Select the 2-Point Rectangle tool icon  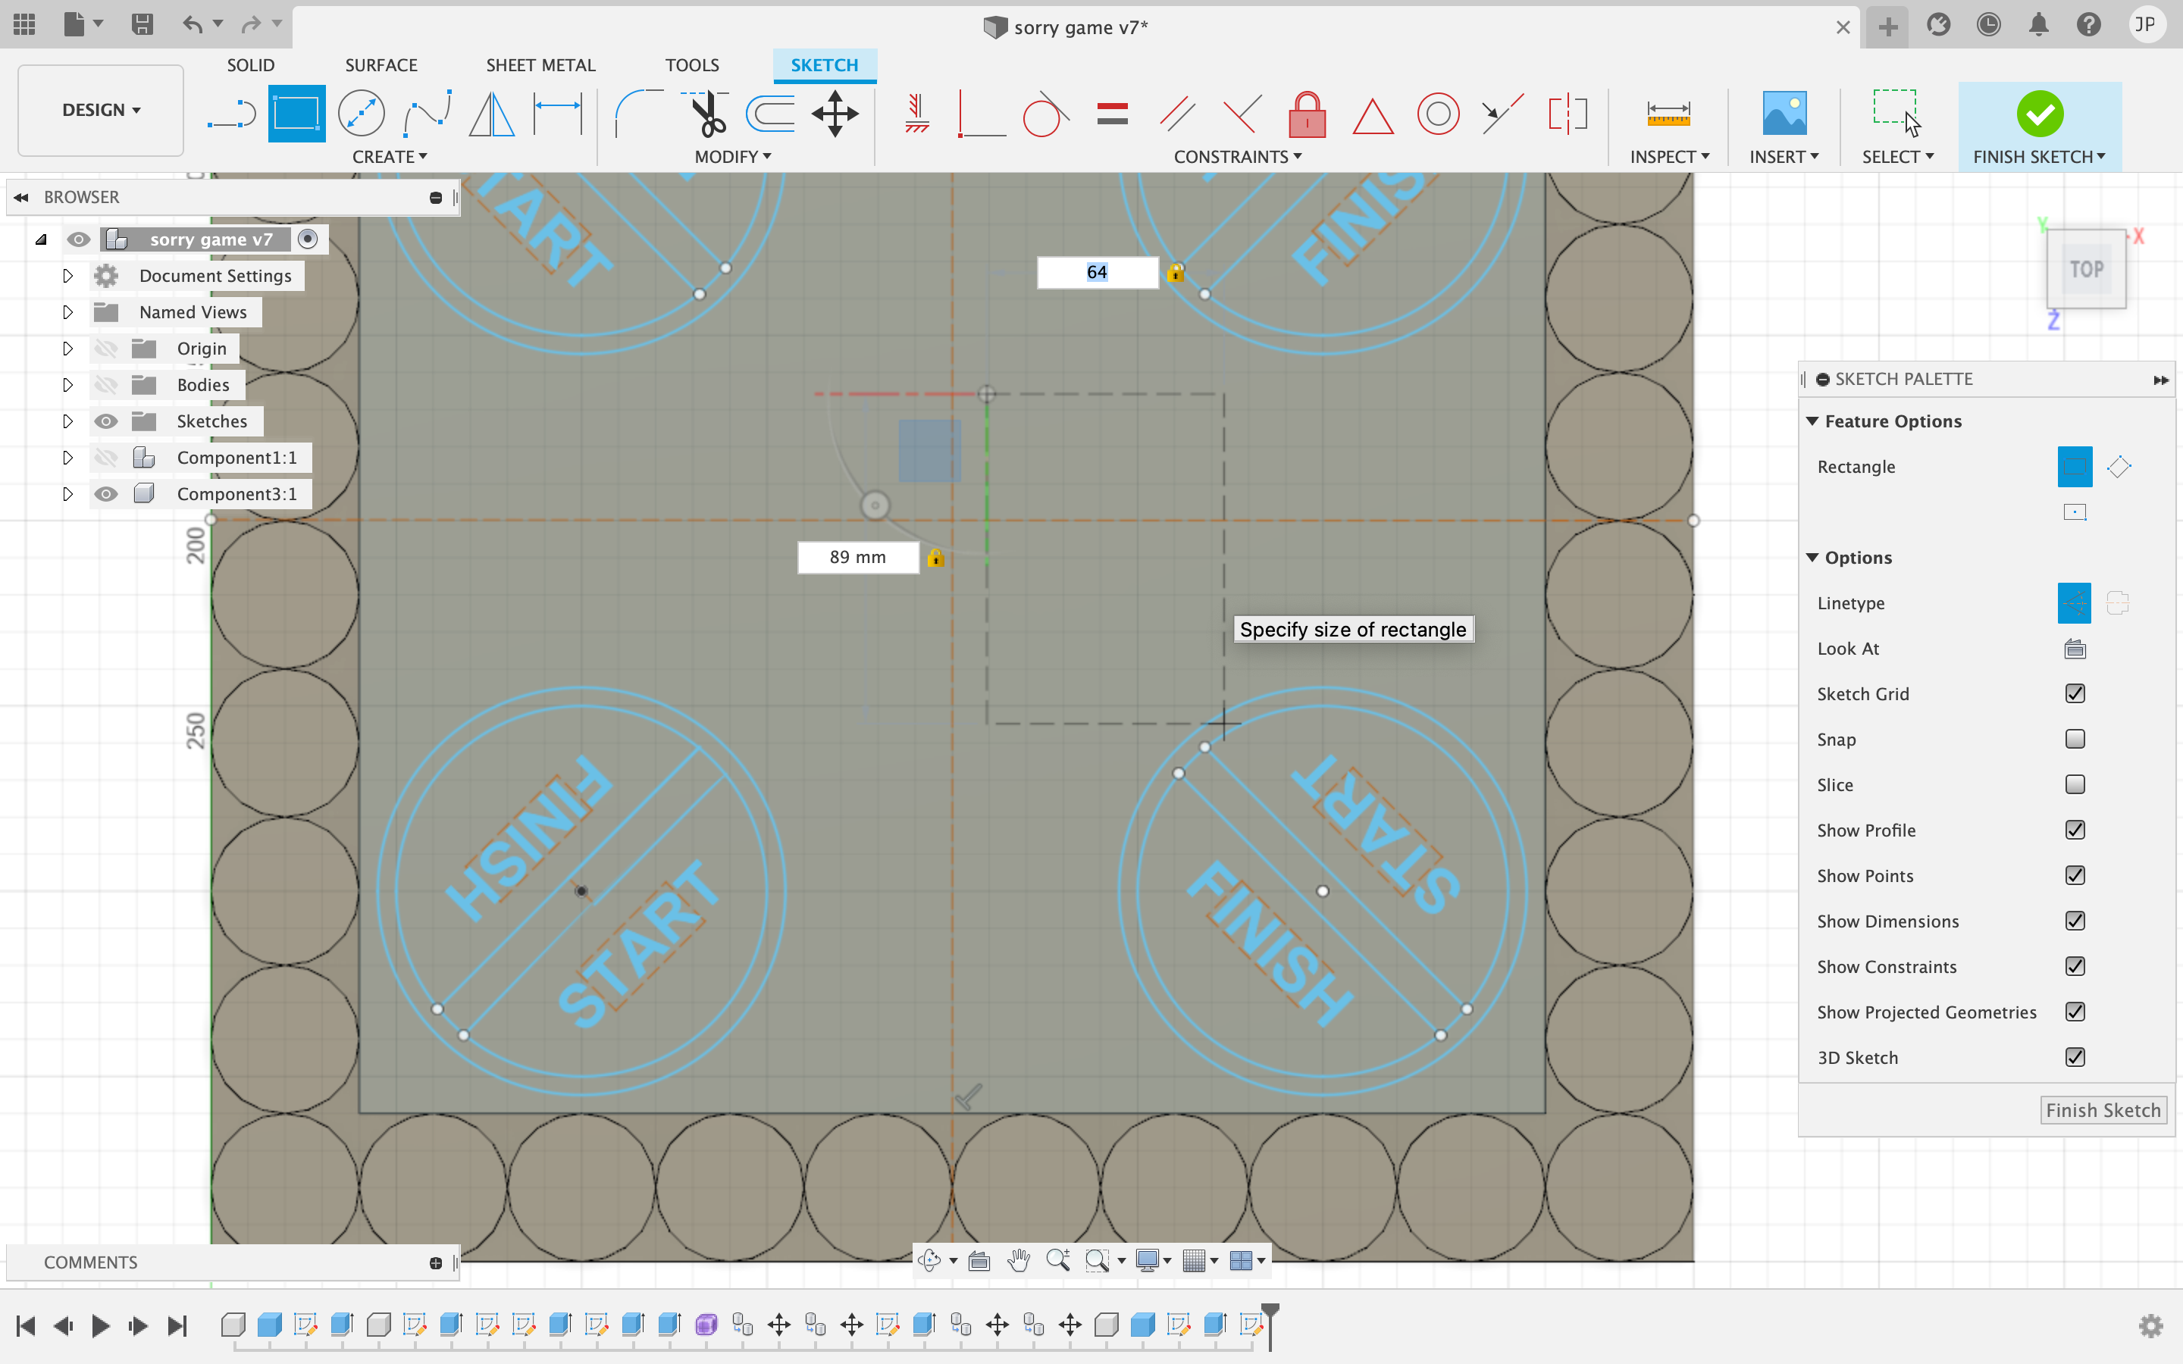tap(297, 114)
